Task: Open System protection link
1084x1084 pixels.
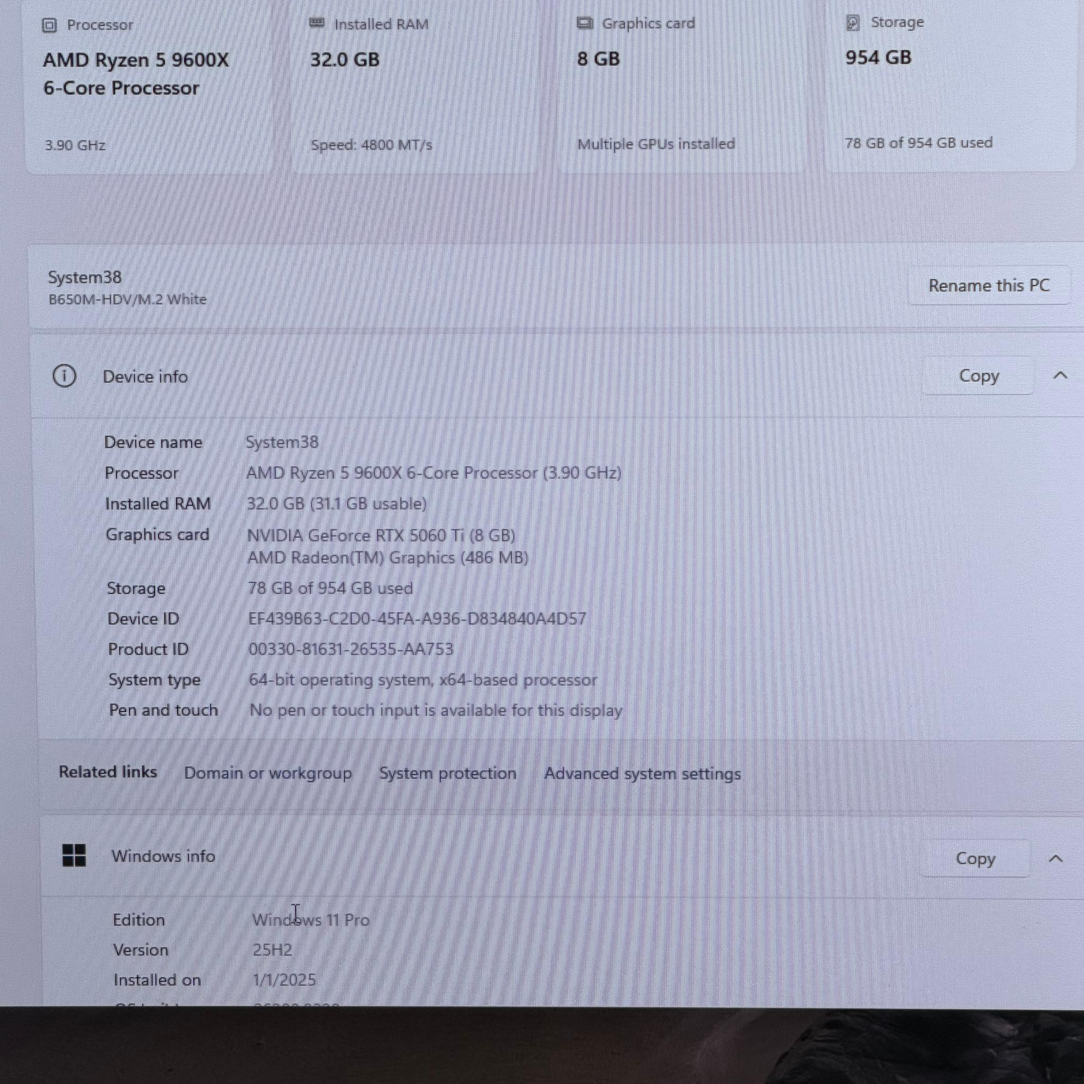Action: point(448,773)
